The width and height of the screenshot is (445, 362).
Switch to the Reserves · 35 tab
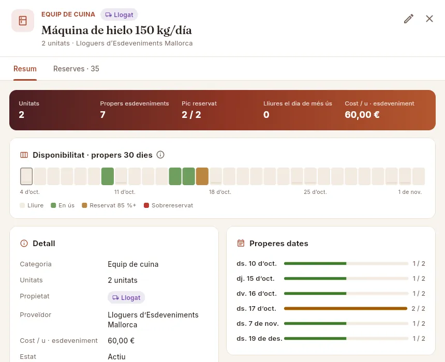coord(76,69)
